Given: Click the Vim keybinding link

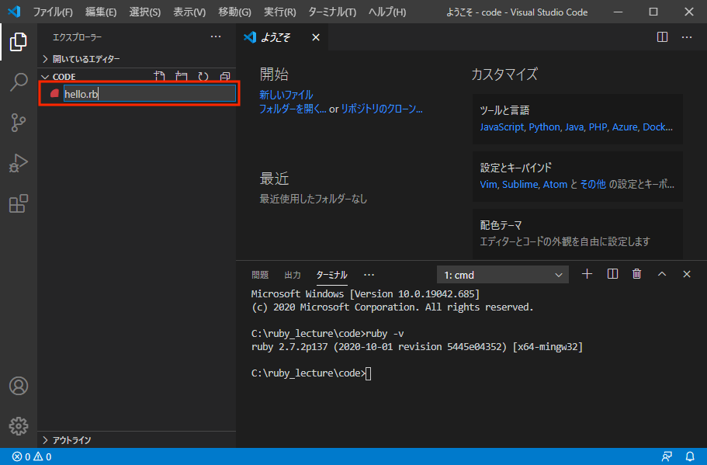Looking at the screenshot, I should (x=488, y=185).
